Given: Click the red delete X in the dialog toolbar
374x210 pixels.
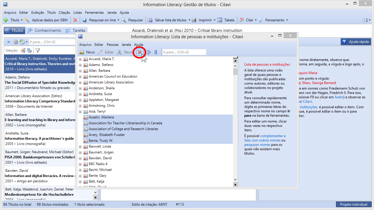Looking at the screenshot, I should tap(140, 52).
